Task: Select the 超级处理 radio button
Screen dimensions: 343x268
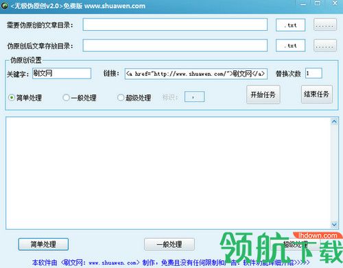Action: 121,98
